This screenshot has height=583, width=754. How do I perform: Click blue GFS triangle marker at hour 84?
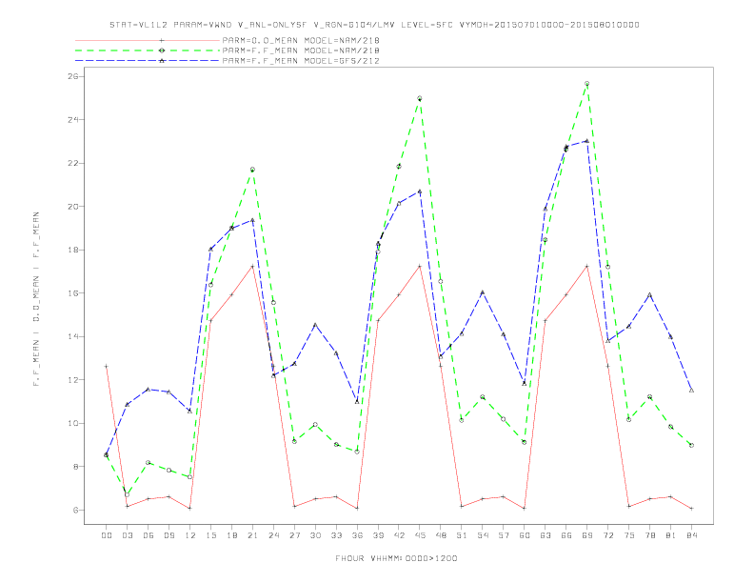(x=691, y=391)
